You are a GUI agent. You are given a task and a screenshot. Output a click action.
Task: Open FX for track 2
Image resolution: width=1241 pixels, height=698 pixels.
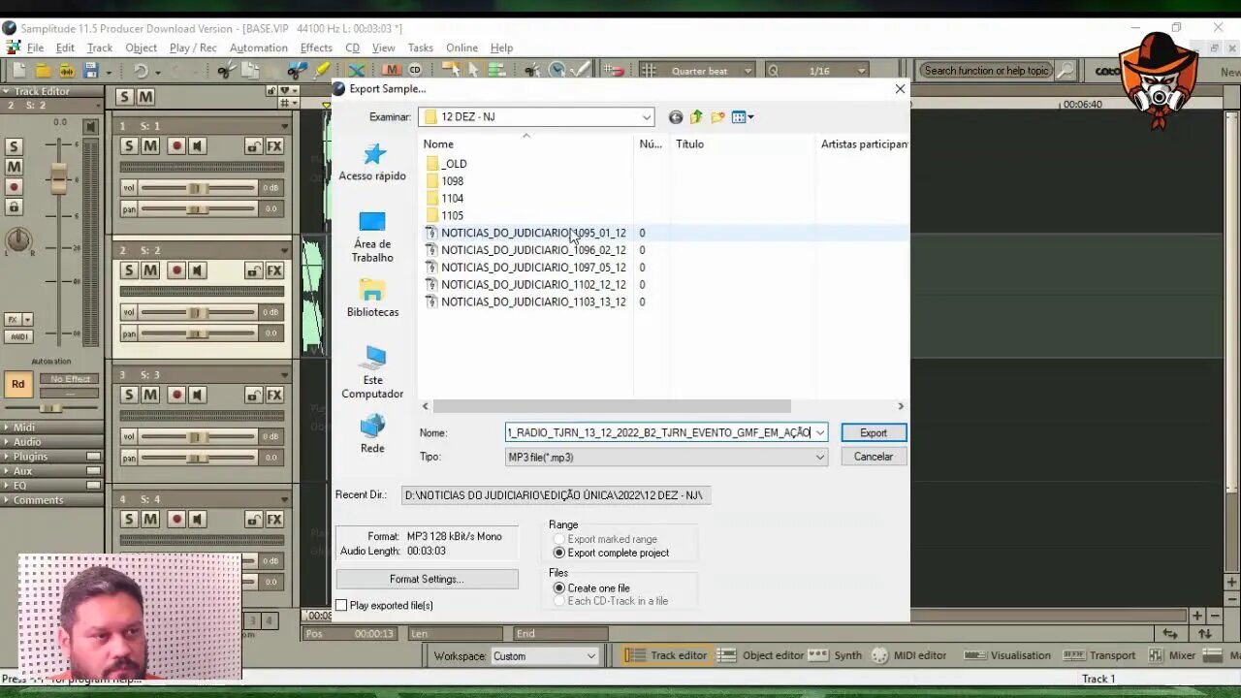(x=274, y=270)
